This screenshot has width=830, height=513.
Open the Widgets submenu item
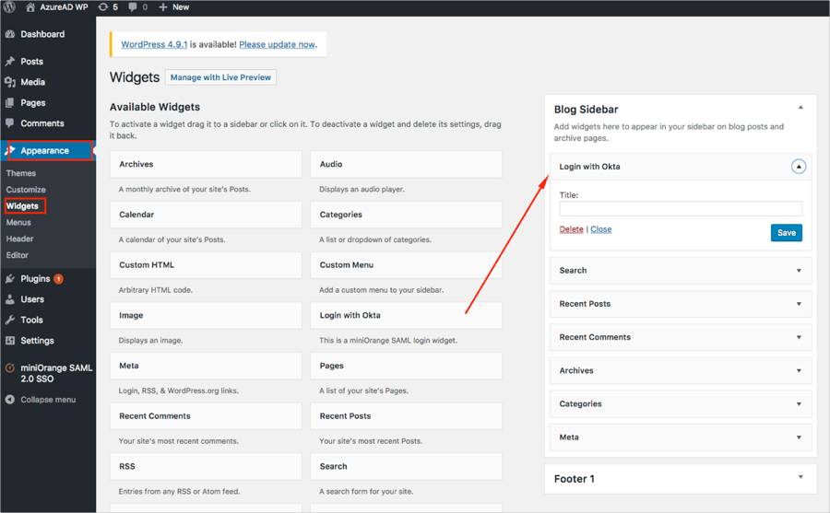click(22, 206)
